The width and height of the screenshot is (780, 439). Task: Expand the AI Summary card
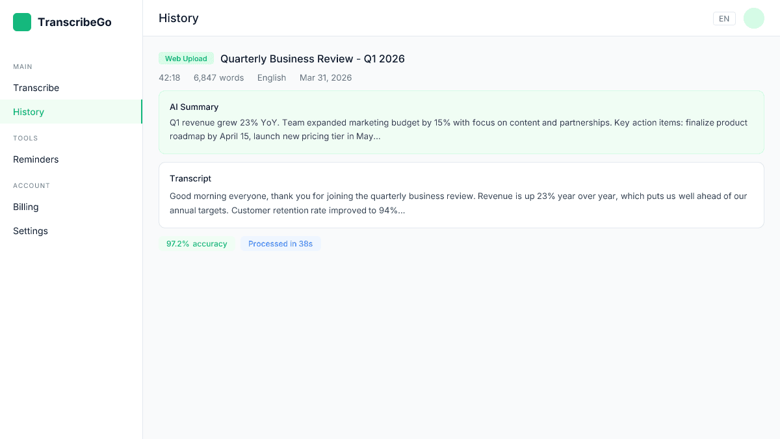tap(461, 122)
